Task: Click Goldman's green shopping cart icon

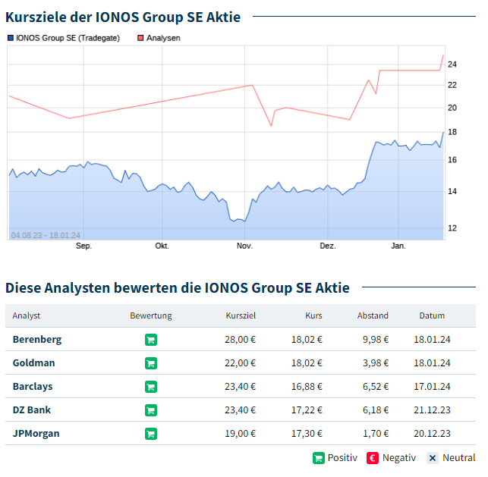Action: click(x=150, y=363)
